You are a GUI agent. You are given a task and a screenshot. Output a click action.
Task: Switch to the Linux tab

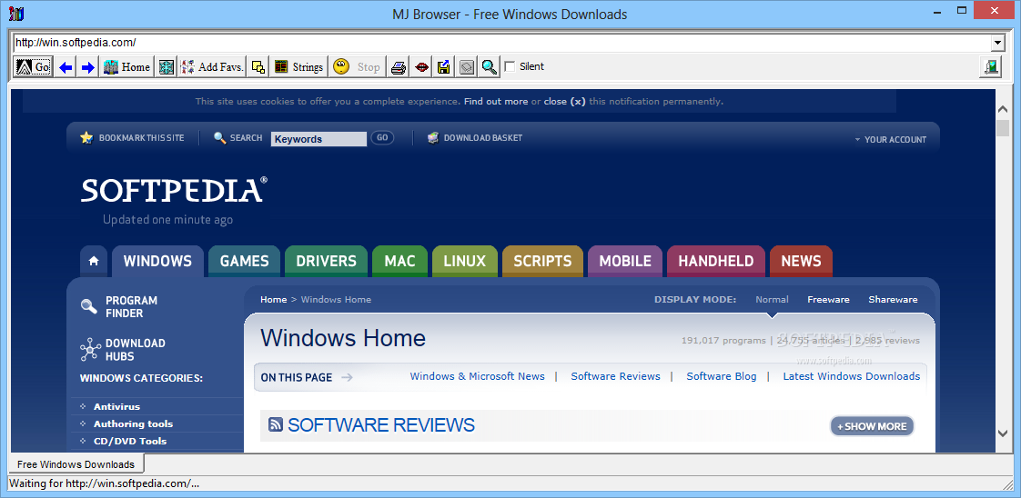(x=465, y=261)
